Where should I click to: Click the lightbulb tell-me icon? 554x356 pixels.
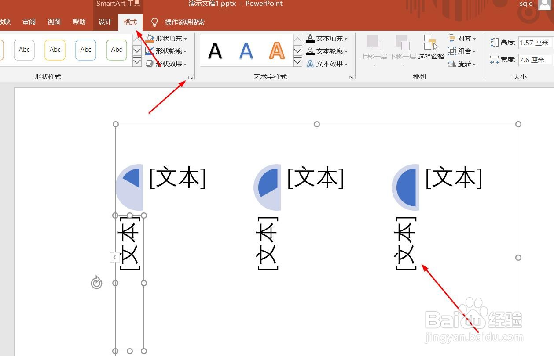point(154,22)
